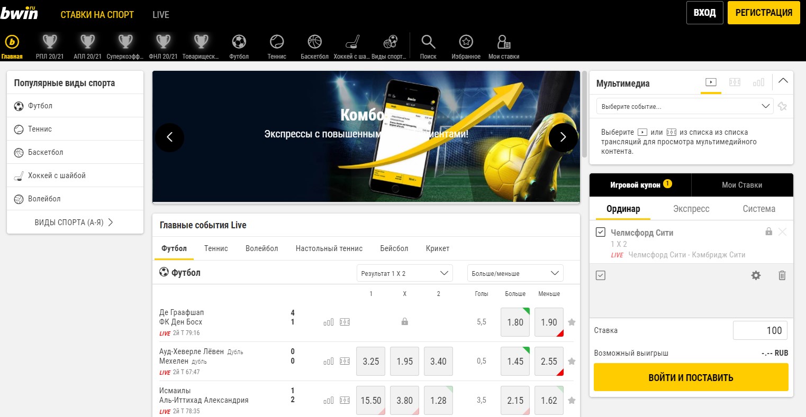Switch to LIVE section

click(161, 15)
